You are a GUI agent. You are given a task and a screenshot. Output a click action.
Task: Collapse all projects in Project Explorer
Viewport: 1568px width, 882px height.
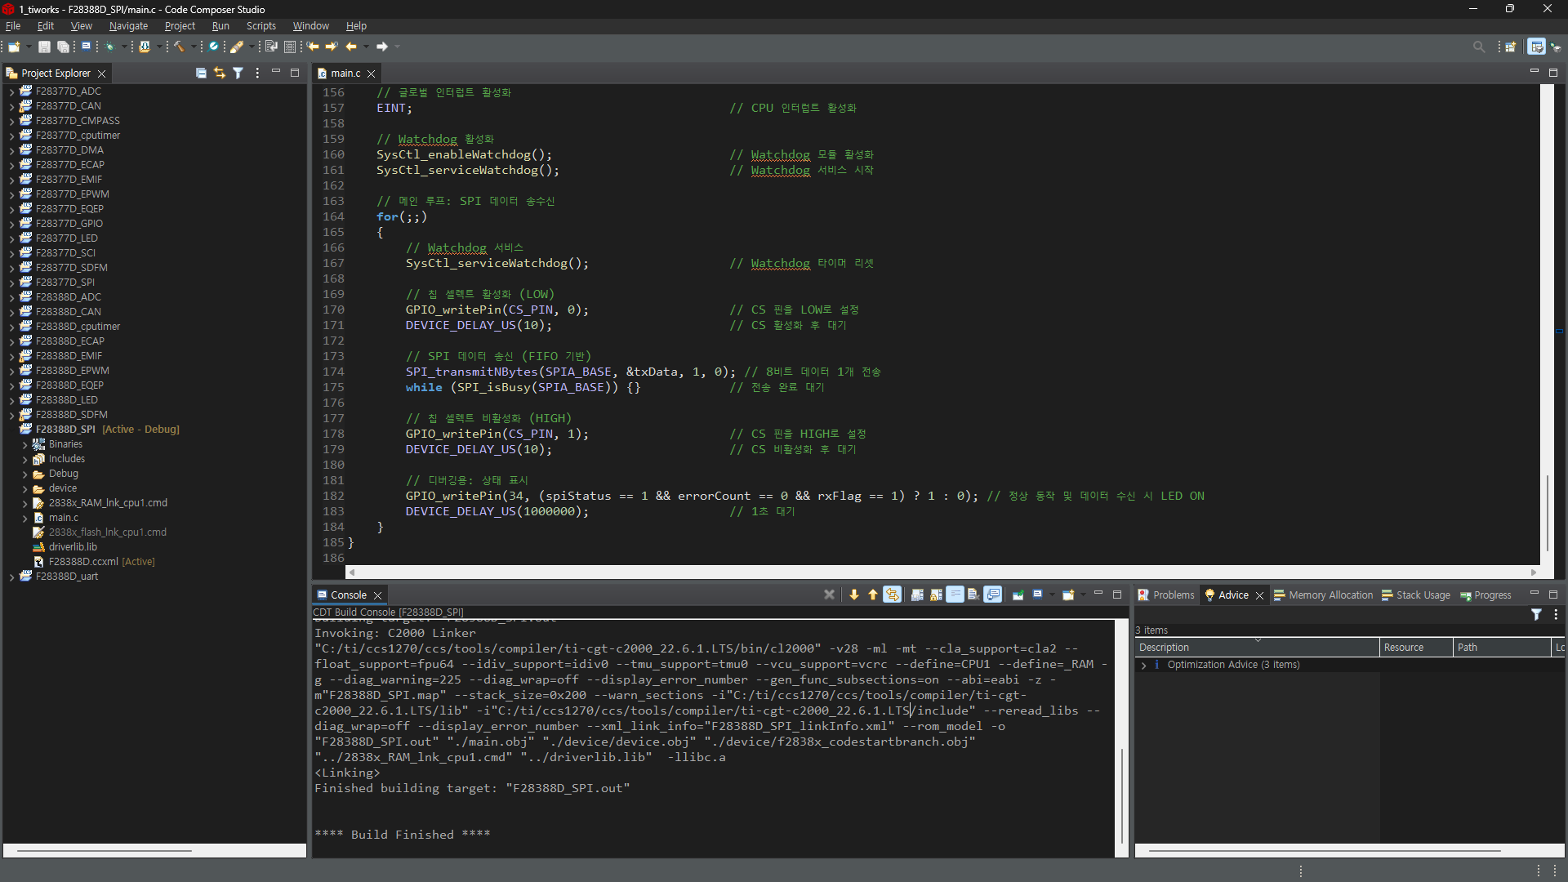(x=201, y=73)
